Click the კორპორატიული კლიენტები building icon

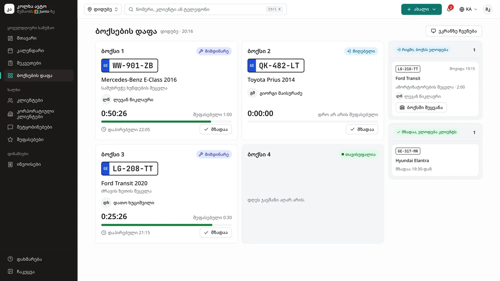(10, 114)
